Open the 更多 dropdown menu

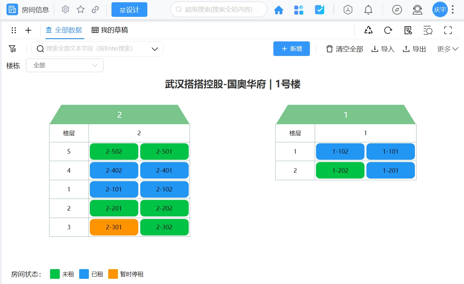tap(448, 49)
